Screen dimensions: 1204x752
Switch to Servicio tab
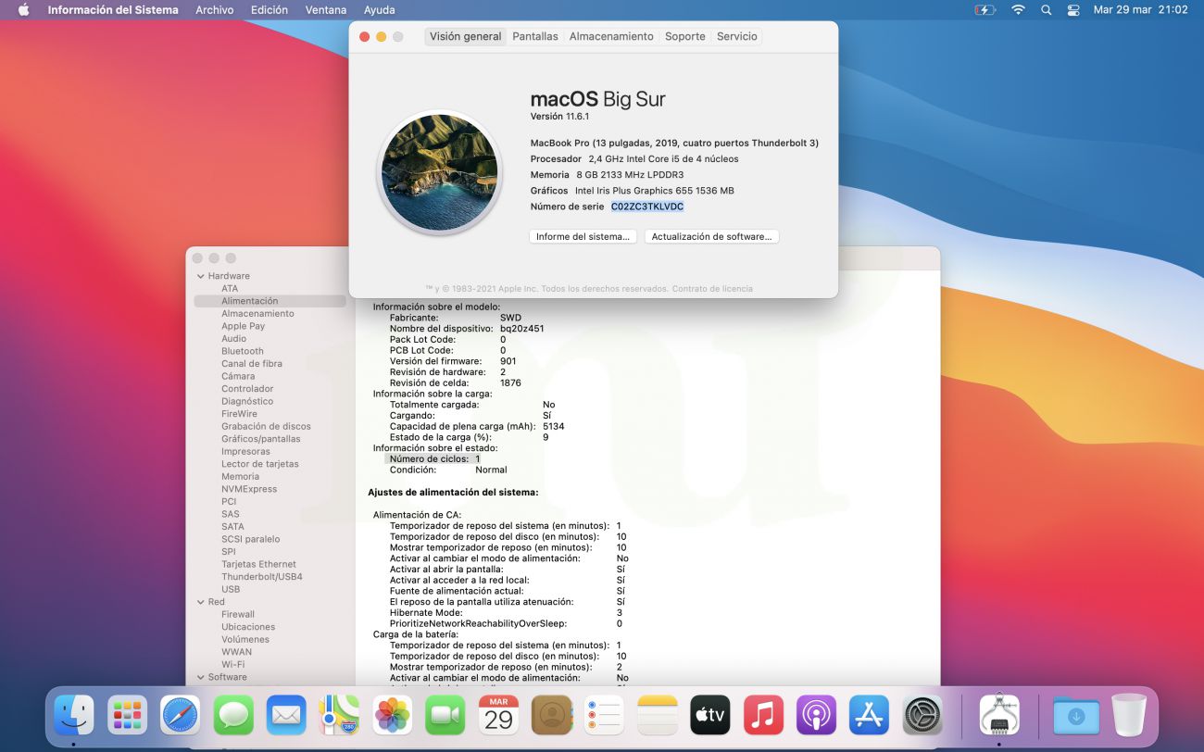click(736, 36)
